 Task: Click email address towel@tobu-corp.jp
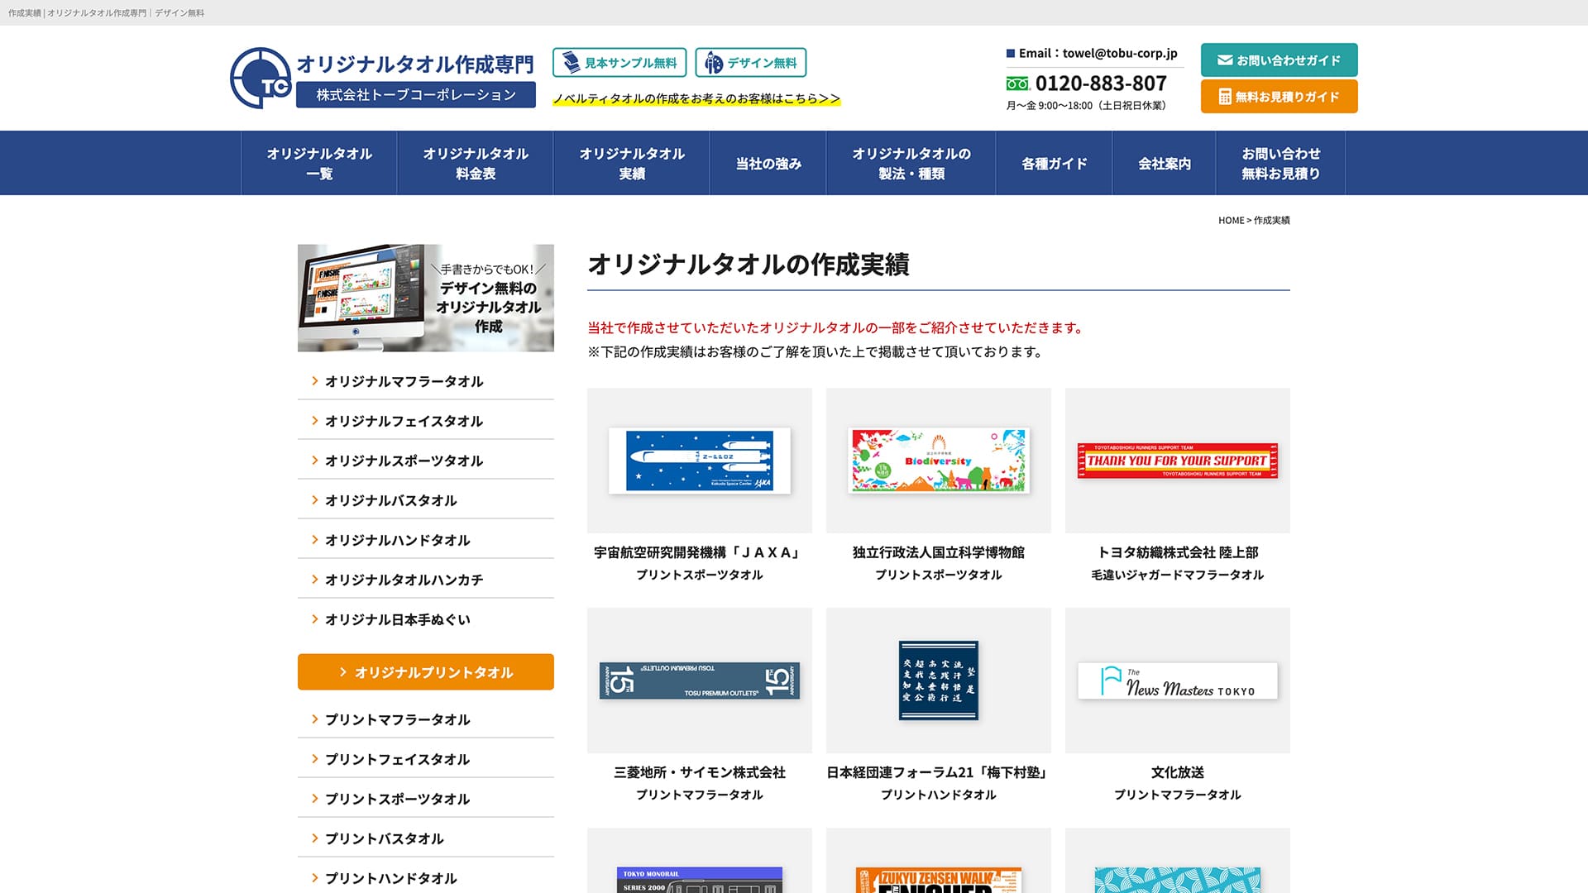pos(1120,53)
